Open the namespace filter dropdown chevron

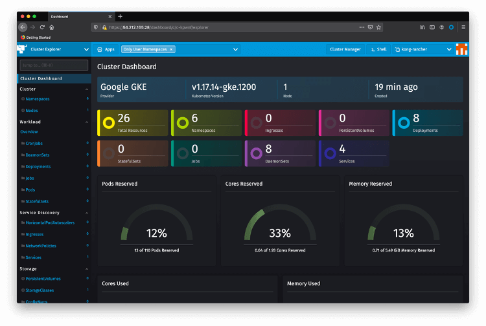pos(235,49)
